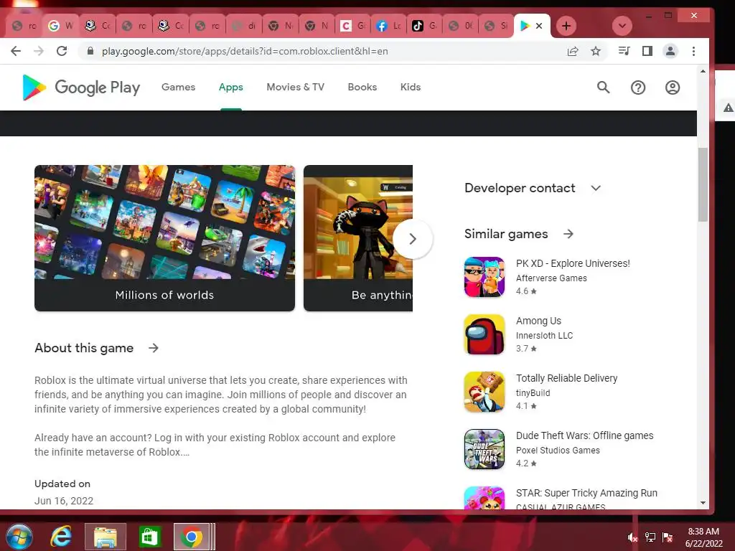The width and height of the screenshot is (735, 551).
Task: Reload the page with the refresh icon
Action: coord(62,51)
